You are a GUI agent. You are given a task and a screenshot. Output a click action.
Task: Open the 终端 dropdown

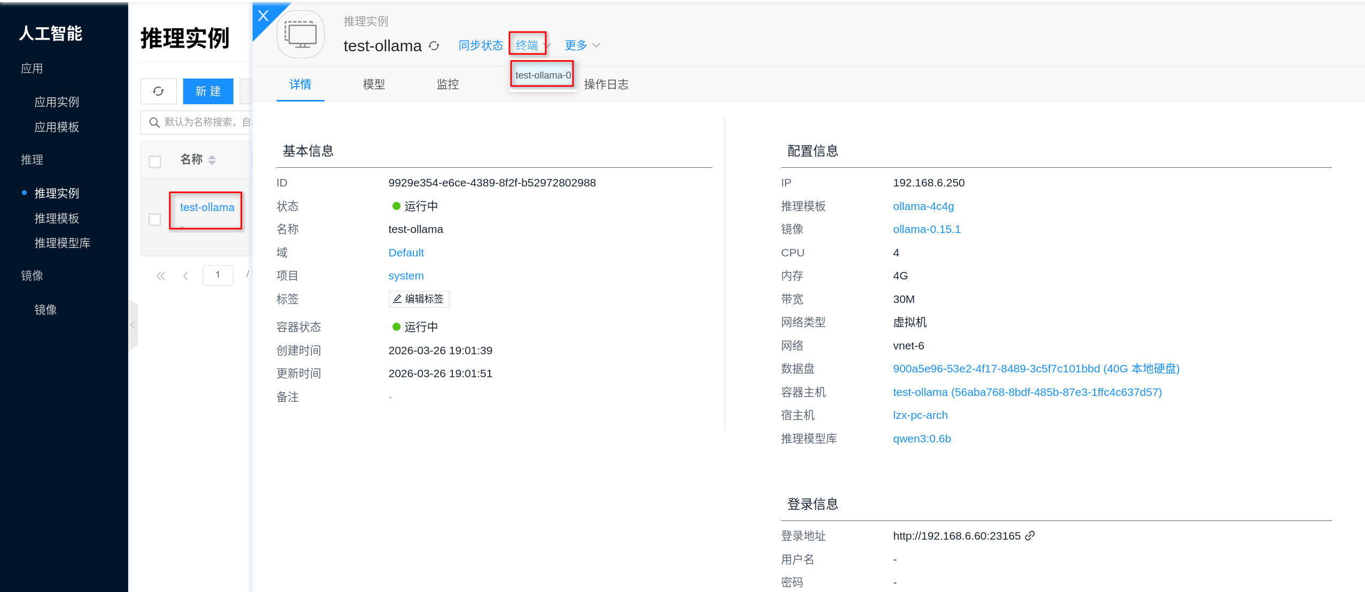tap(527, 45)
